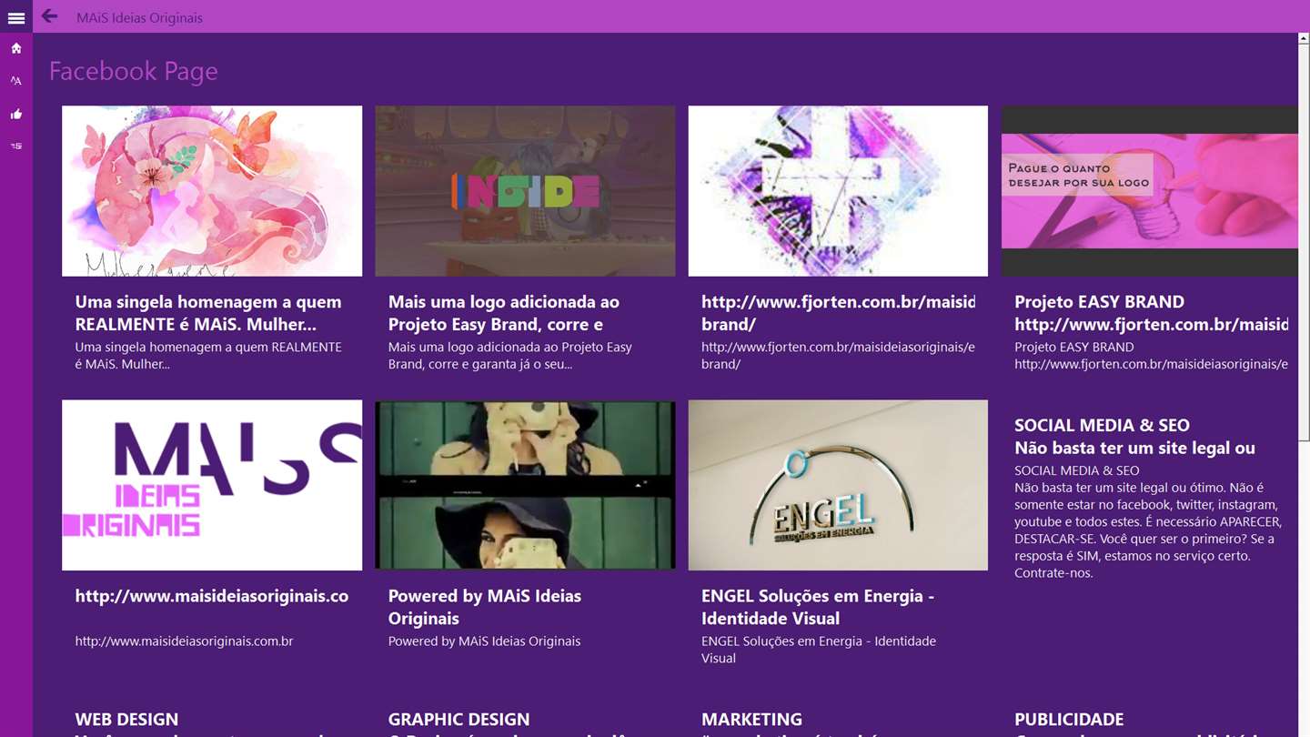Viewport: 1310px width, 737px height.
Task: Select 'PUBLICIDADE' post heading
Action: click(x=1069, y=720)
